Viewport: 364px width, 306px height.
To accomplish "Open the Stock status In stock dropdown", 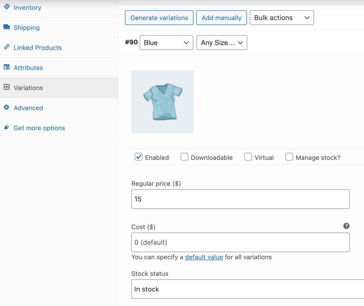I will (247, 289).
